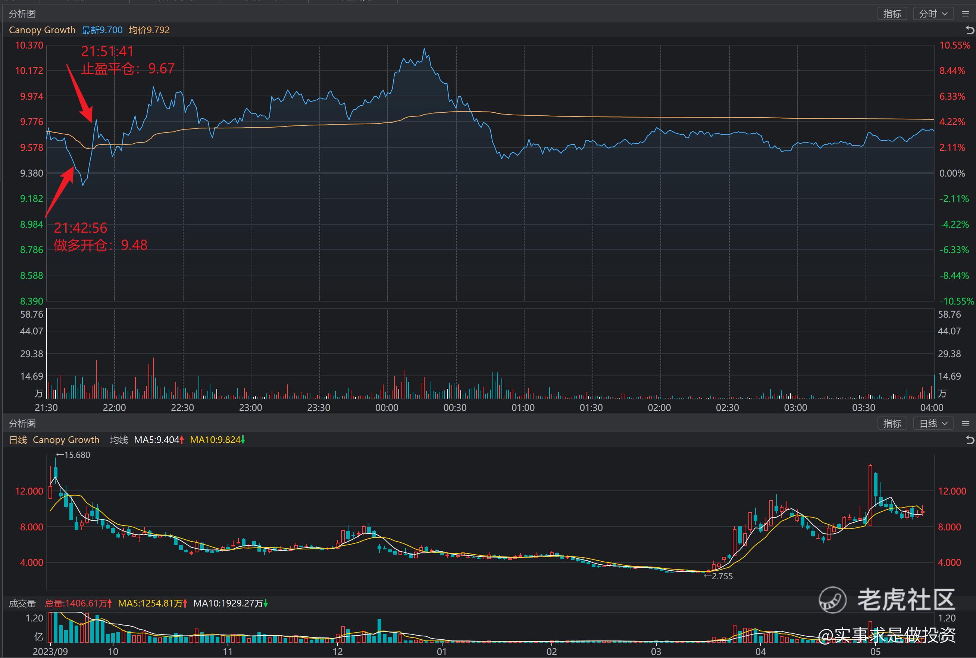Expand the 日线 period dropdown

pyautogui.click(x=933, y=423)
